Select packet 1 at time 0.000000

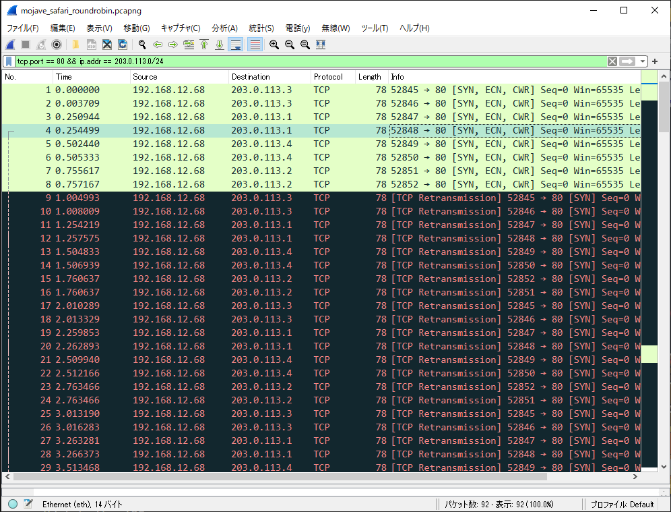point(321,90)
